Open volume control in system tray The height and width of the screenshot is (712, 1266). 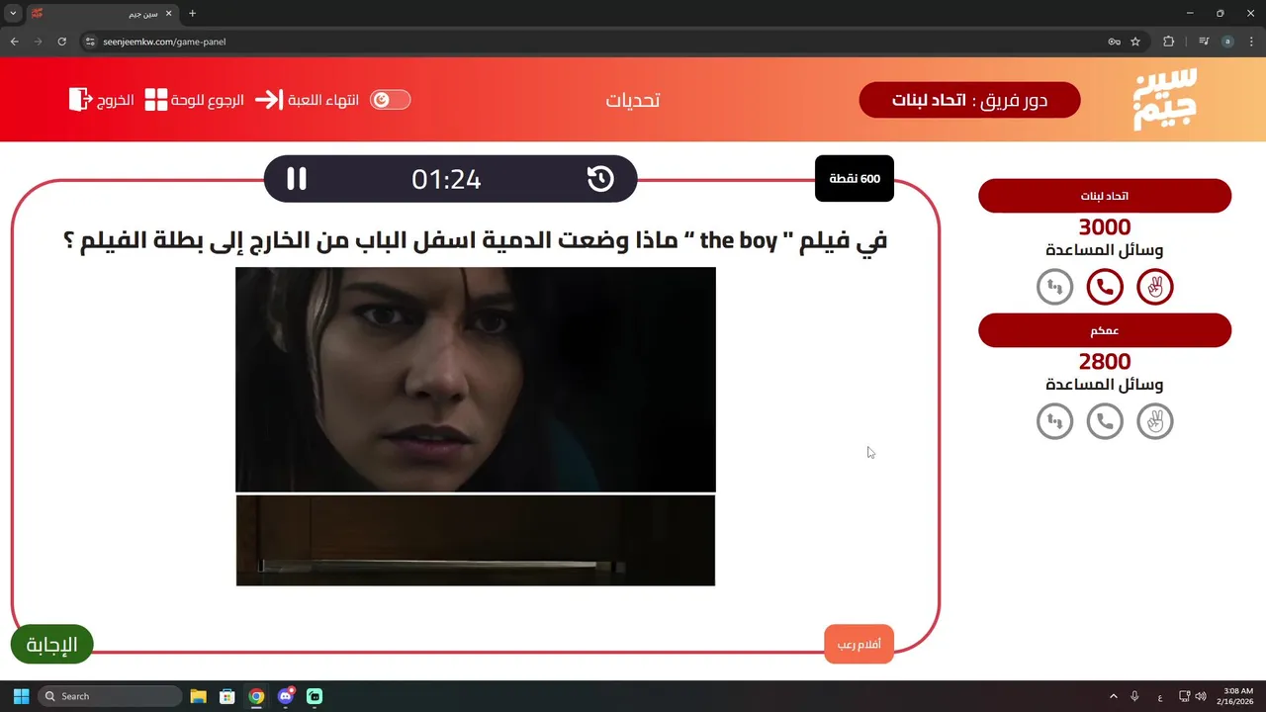[x=1201, y=696]
